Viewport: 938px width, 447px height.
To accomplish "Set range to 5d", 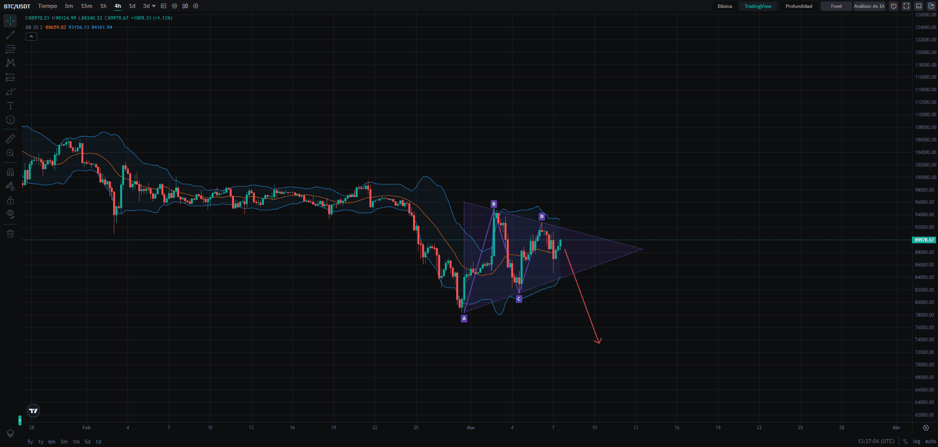I will click(x=87, y=442).
